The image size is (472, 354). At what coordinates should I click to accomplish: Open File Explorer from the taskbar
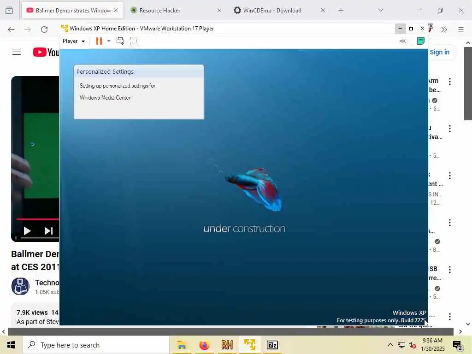[182, 345]
